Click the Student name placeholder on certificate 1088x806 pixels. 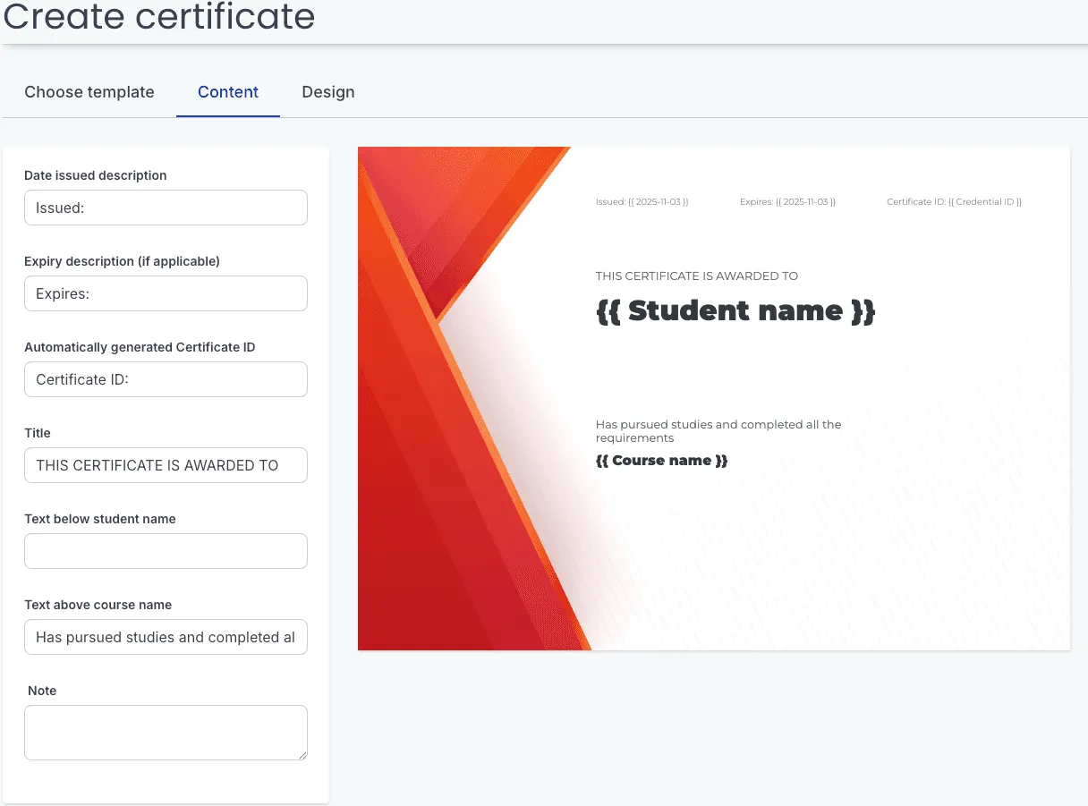(735, 310)
